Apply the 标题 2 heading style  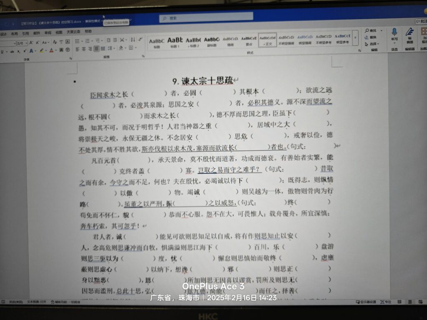click(193, 42)
